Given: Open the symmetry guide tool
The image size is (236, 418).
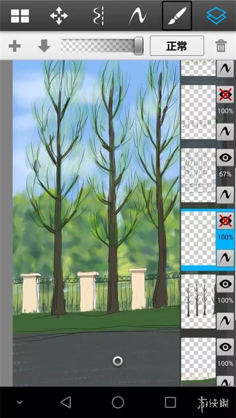Looking at the screenshot, I should pos(98,16).
